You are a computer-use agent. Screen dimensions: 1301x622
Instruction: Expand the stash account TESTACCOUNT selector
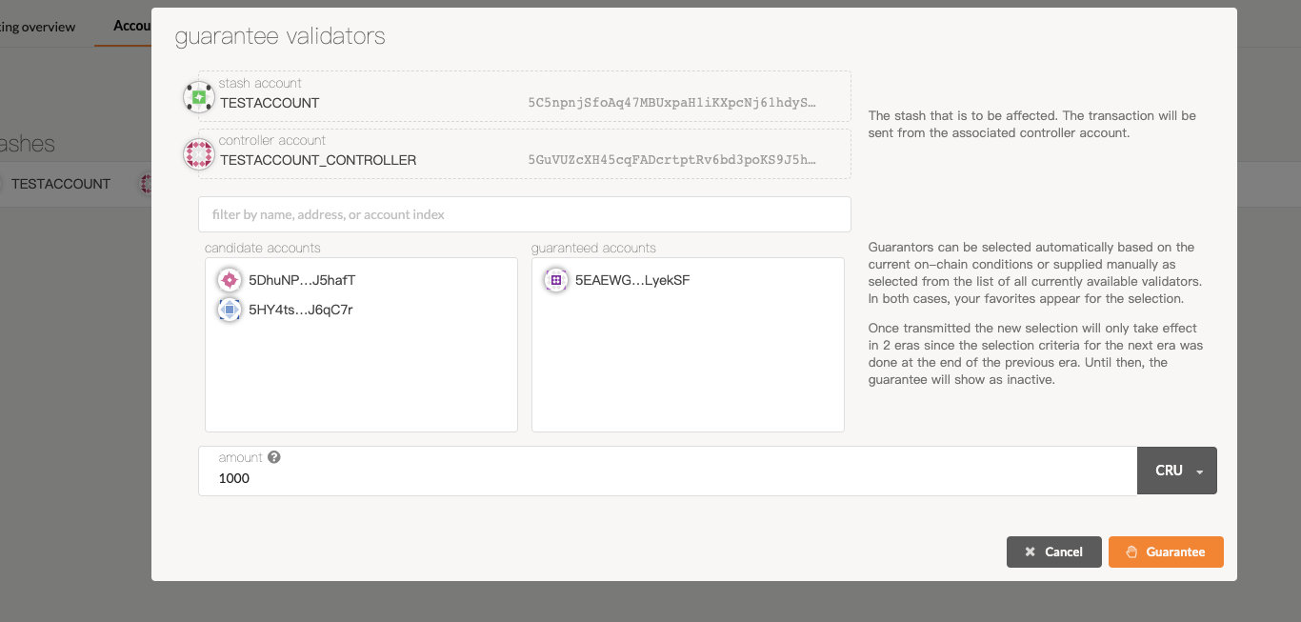524,97
